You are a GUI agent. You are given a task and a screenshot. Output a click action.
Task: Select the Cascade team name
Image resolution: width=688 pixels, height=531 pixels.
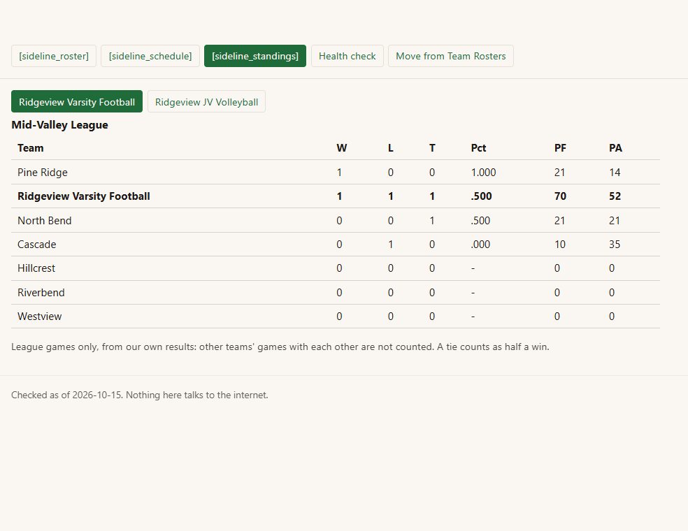[37, 245]
